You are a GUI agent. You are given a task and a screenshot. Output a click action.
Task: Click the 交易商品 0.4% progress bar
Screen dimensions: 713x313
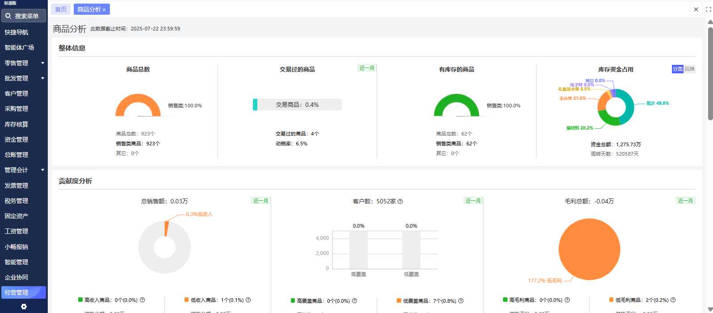[x=297, y=105]
